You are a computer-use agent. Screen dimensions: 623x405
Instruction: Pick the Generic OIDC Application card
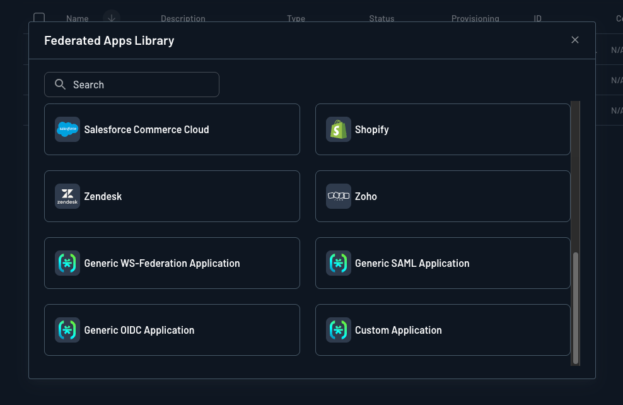pyautogui.click(x=172, y=329)
